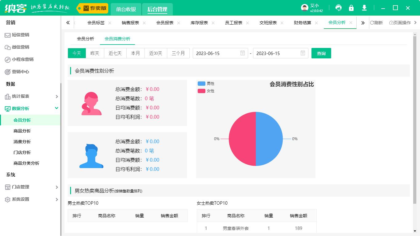420x236 pixels.
Task: Open the calendar icon on the start date
Action: tap(243, 53)
